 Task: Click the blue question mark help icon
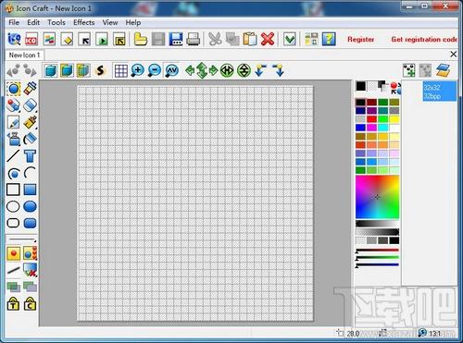(x=329, y=39)
